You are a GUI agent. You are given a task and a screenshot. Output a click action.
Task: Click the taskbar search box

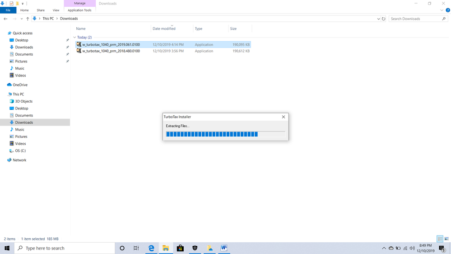pos(65,248)
